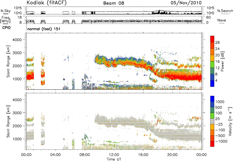Click the '-500' label on Velocity color bar
The image size is (233, 161).
coord(220,136)
